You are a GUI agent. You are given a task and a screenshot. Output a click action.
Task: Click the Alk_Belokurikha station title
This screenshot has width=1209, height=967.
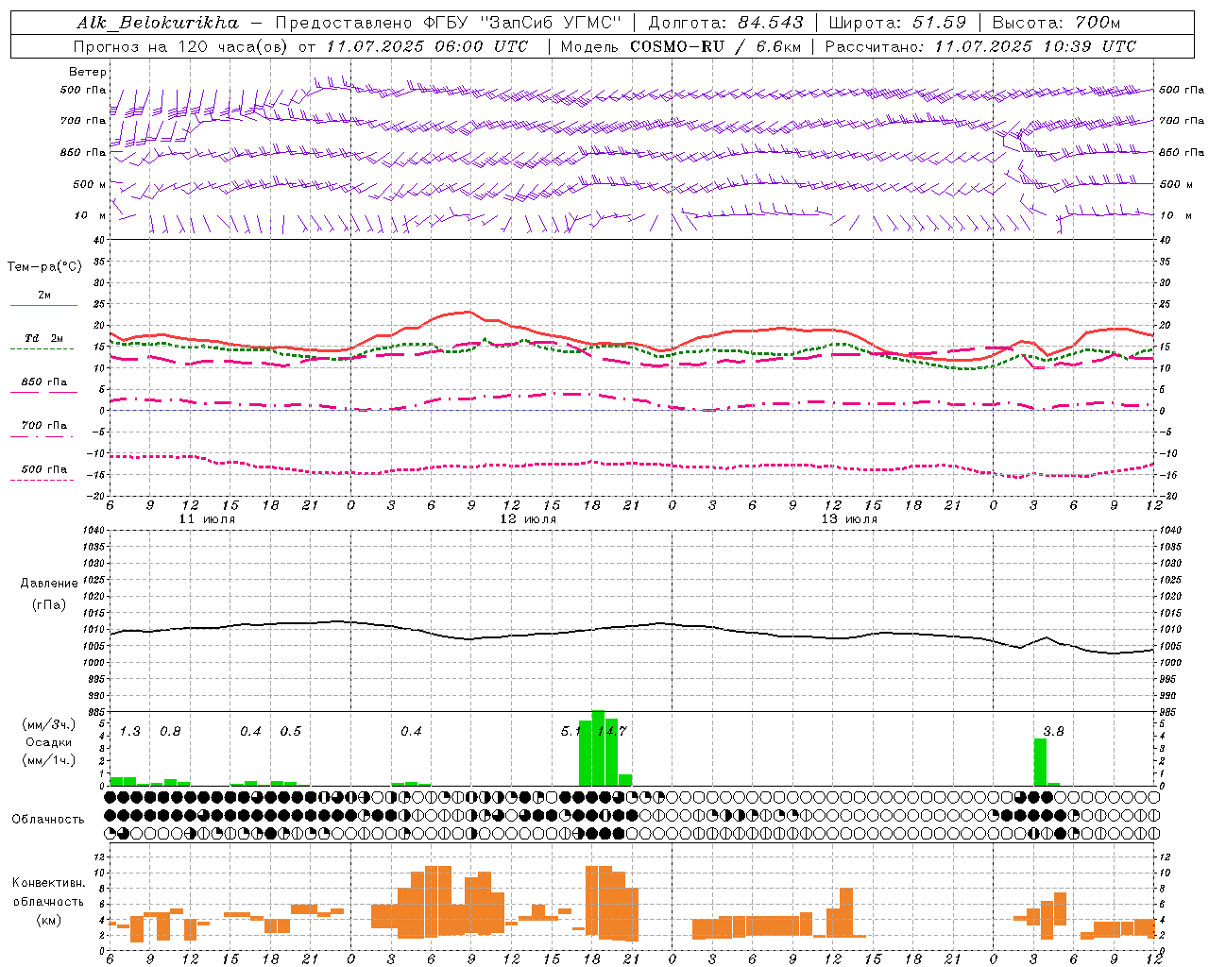(x=159, y=23)
